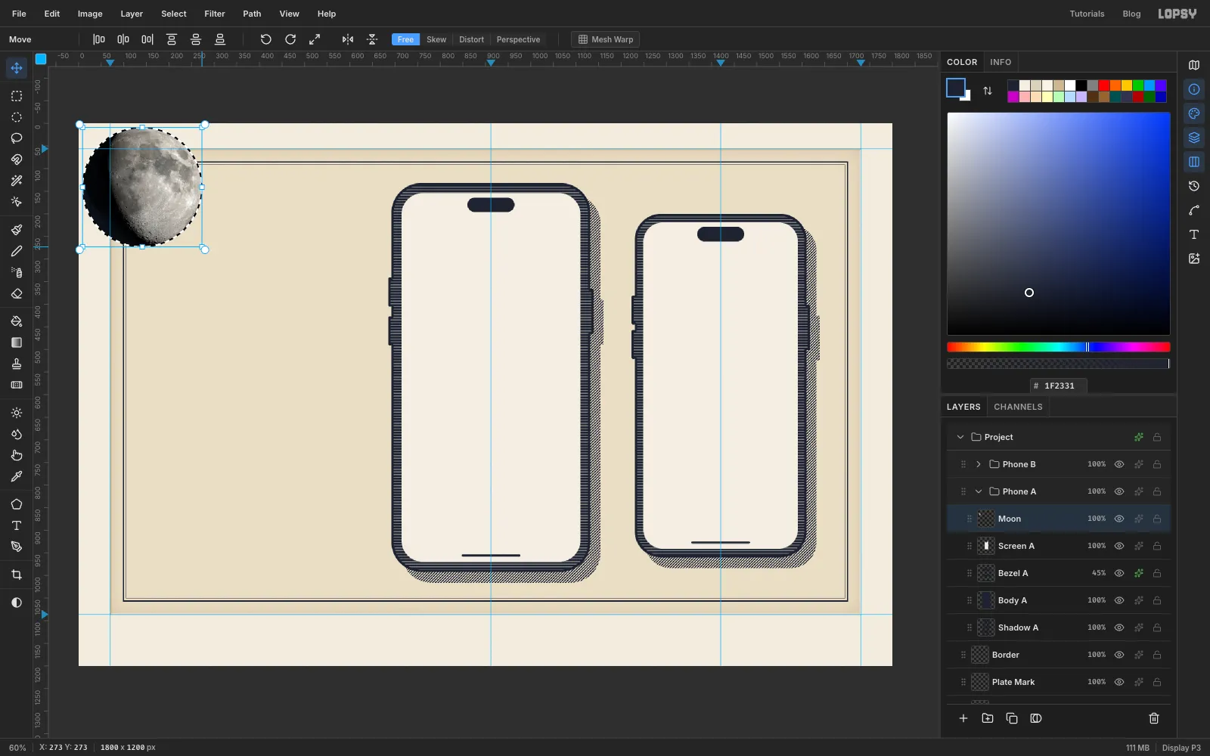Open the Filter menu
This screenshot has height=756, width=1210.
point(215,14)
